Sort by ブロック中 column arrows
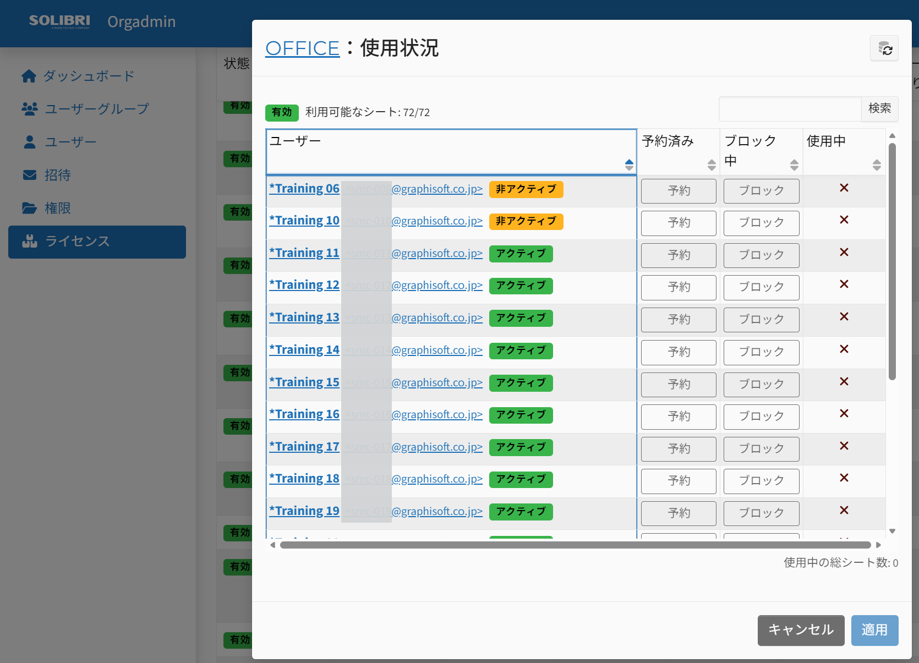 pyautogui.click(x=794, y=165)
